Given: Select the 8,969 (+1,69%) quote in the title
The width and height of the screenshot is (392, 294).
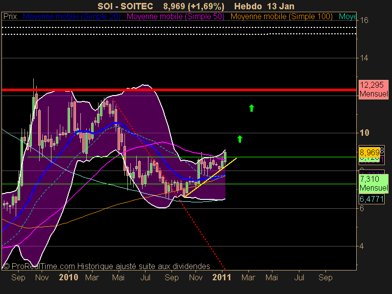Looking at the screenshot, I should [194, 6].
